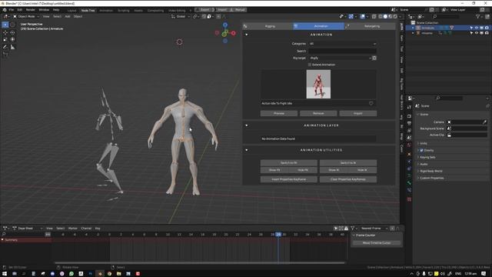Click the Switch to FK button
492x277 pixels.
click(x=289, y=162)
